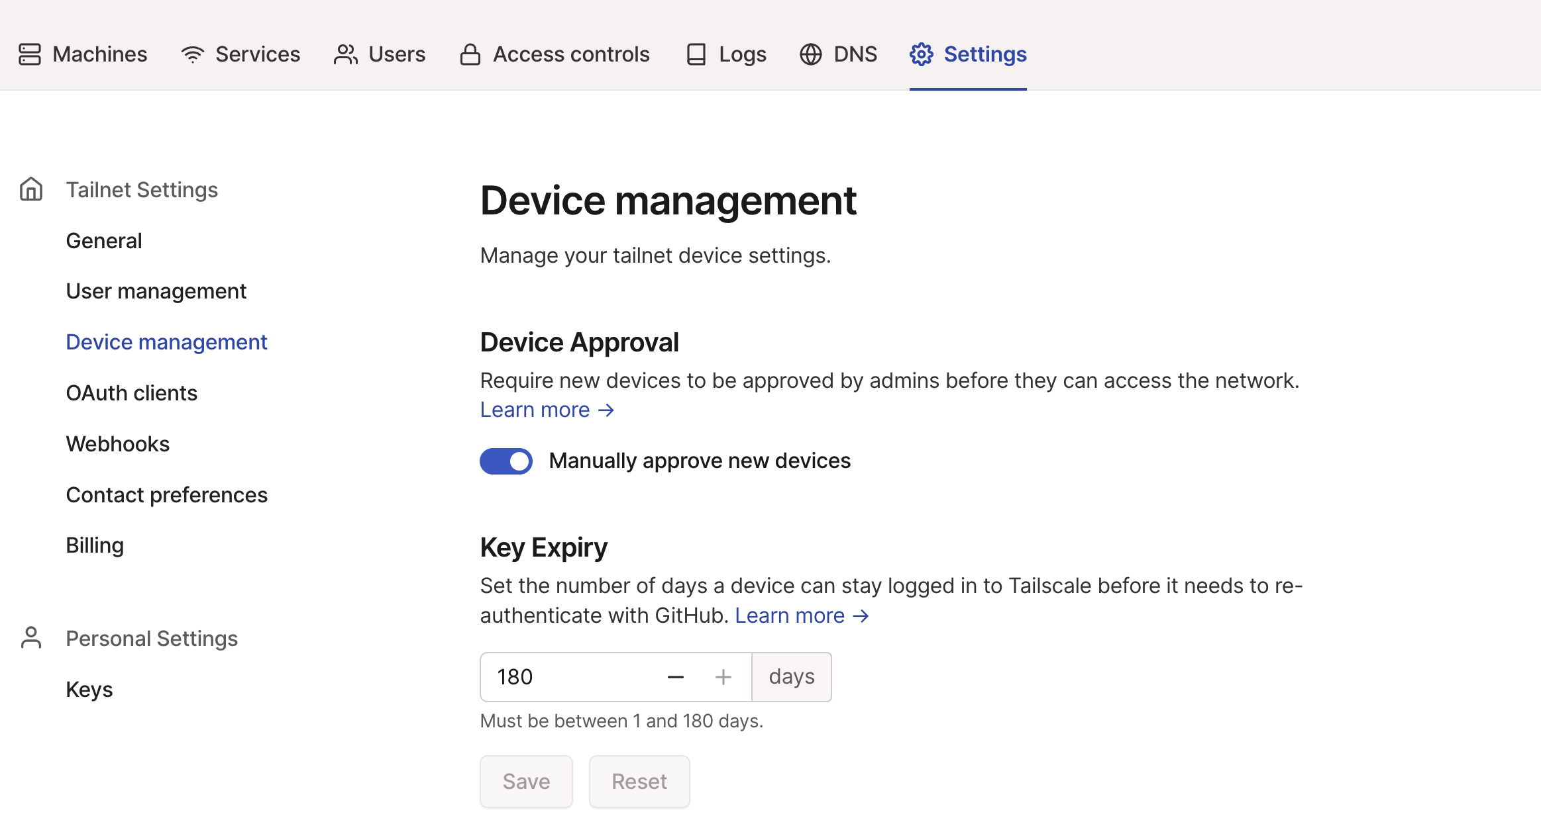This screenshot has width=1541, height=822.
Task: Click the Tailnet Settings heading text
Action: (142, 190)
